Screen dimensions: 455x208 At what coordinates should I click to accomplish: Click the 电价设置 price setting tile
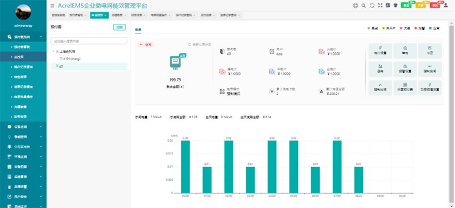click(380, 51)
